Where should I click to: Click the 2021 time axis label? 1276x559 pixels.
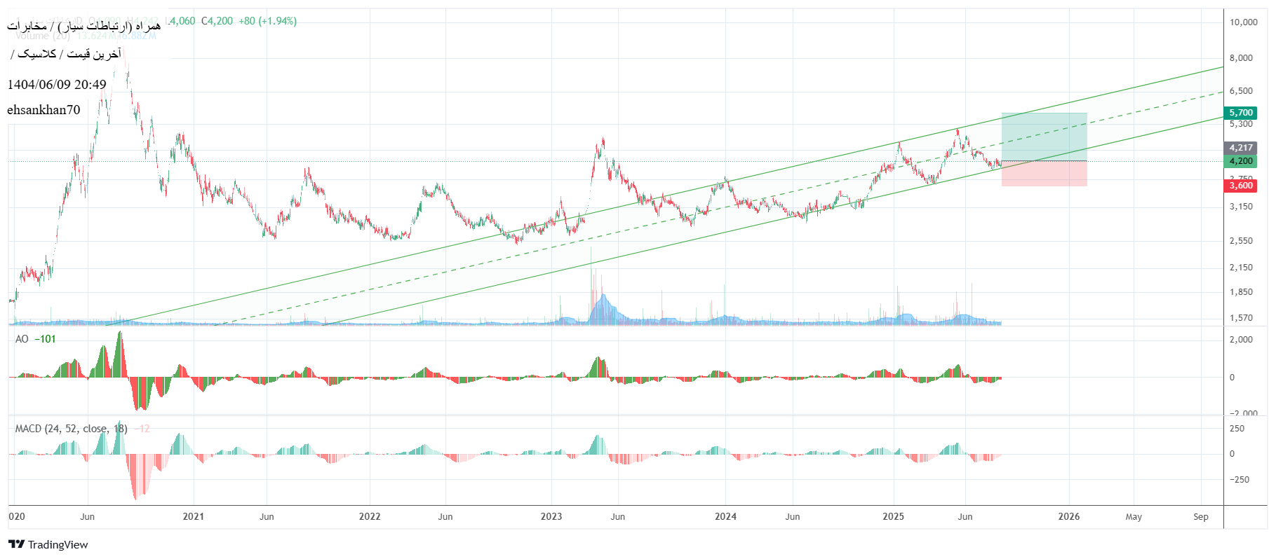coord(193,517)
